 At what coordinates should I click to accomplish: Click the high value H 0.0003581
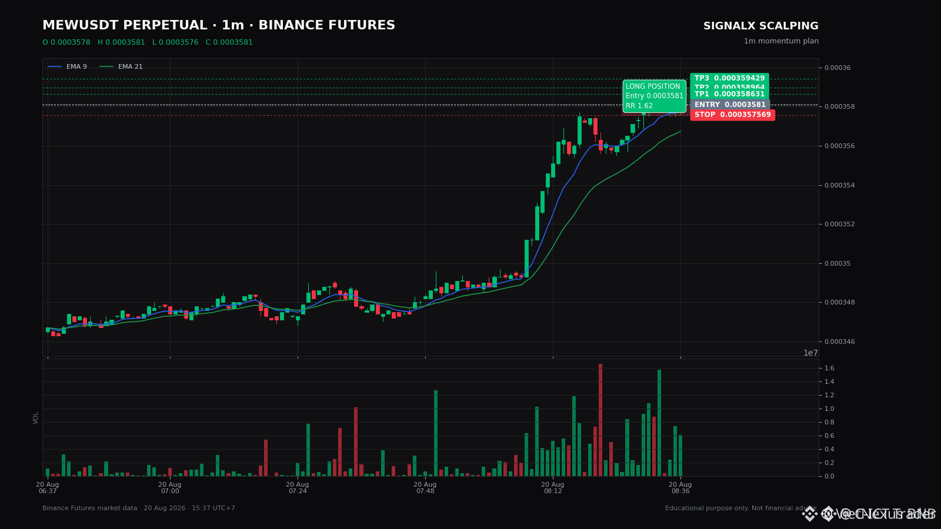tap(121, 42)
